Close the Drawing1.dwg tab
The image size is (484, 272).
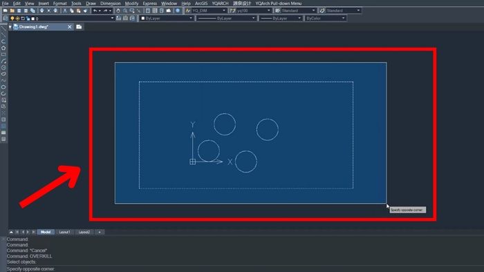pyautogui.click(x=69, y=27)
